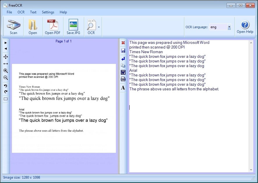Open the OCR menu

click(x=21, y=12)
